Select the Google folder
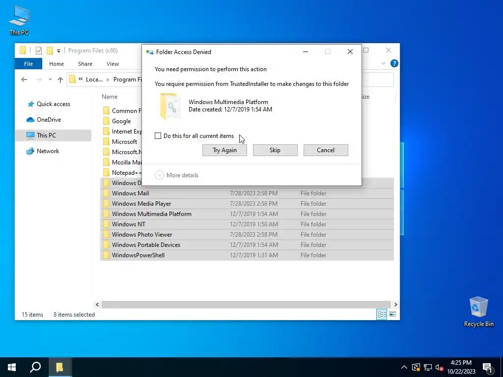503x377 pixels. (121, 121)
